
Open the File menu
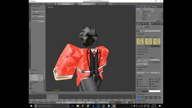click(35, 4)
